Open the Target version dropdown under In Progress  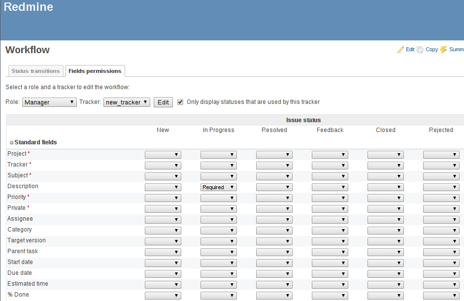pyautogui.click(x=218, y=241)
